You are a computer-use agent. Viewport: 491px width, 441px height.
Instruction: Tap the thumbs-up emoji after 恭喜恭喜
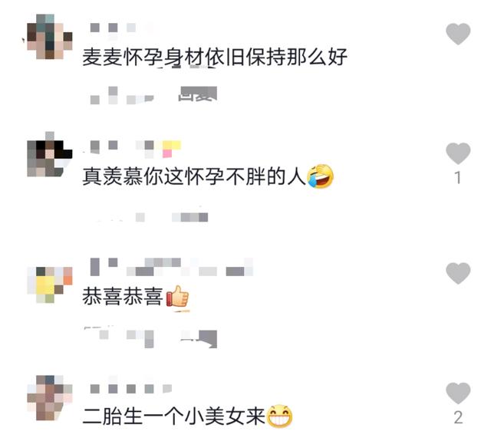tap(177, 296)
